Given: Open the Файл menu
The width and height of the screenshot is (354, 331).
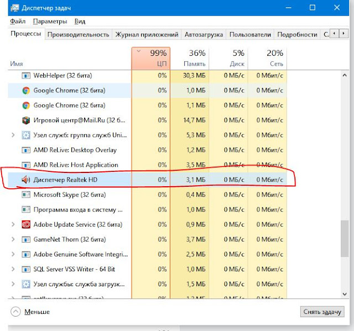Looking at the screenshot, I should coord(18,21).
